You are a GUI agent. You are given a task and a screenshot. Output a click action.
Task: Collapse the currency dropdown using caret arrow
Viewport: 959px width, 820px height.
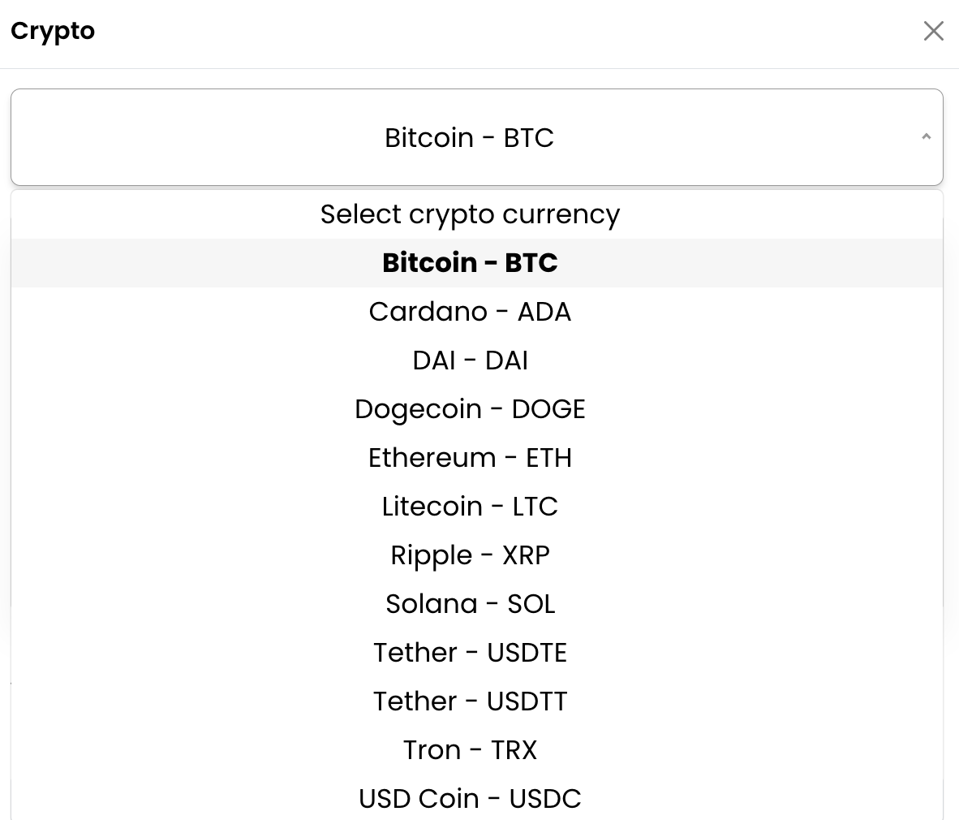pos(926,137)
